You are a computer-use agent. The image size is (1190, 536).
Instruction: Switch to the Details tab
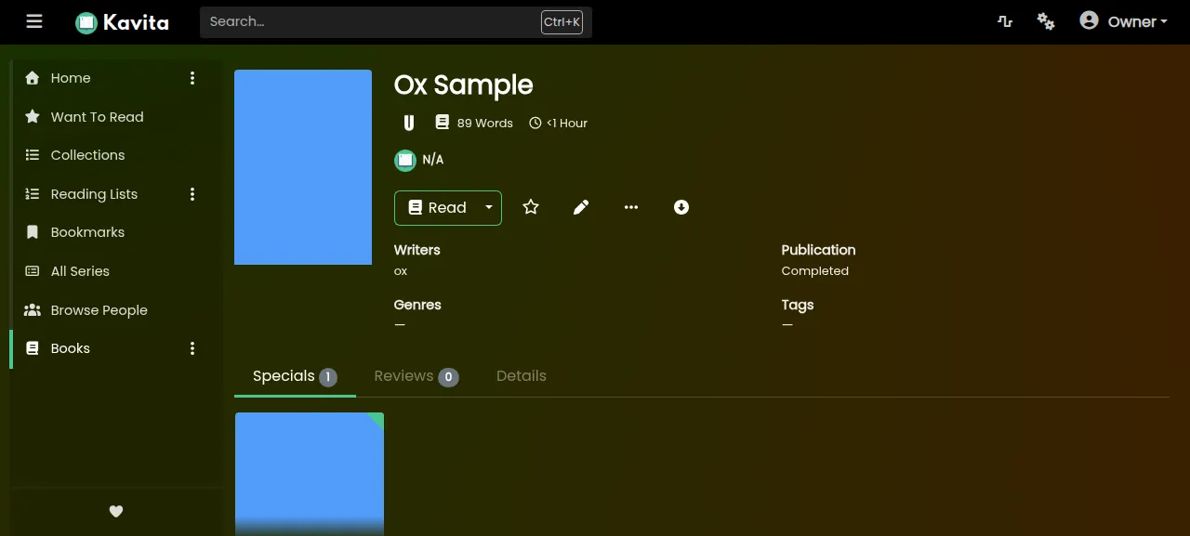(522, 376)
